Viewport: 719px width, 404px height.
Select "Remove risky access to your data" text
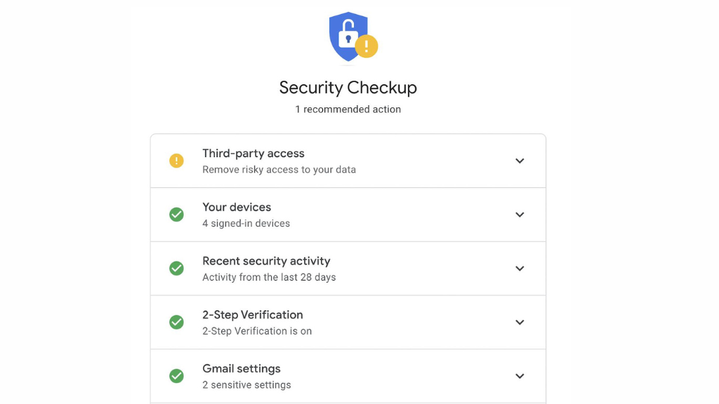pos(279,170)
